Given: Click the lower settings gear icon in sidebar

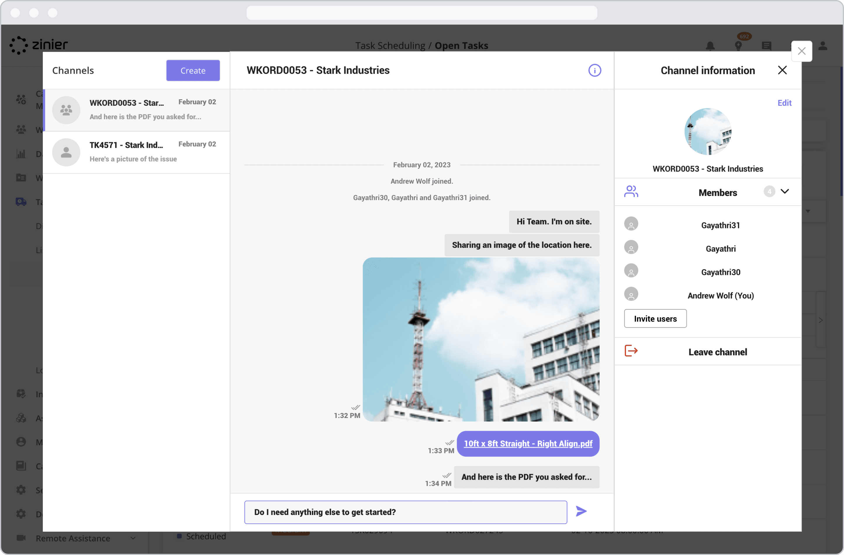Looking at the screenshot, I should 21,514.
